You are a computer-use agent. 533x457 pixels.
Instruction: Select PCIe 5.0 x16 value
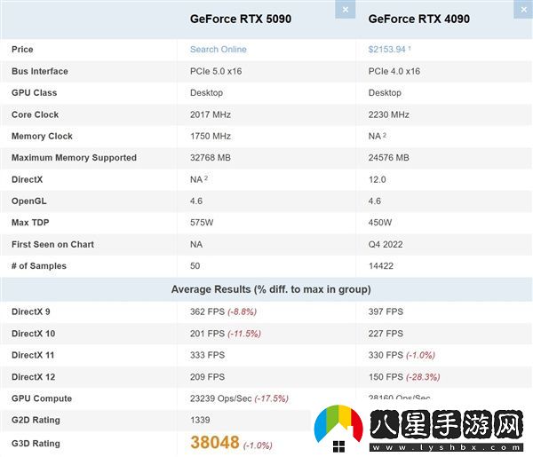(x=216, y=71)
